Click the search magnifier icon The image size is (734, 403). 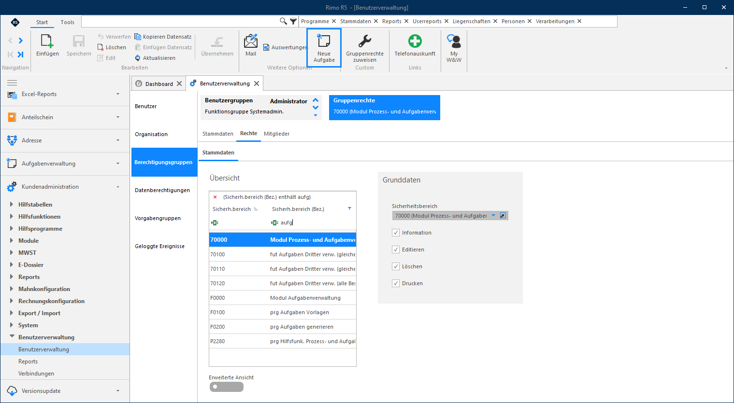(284, 21)
